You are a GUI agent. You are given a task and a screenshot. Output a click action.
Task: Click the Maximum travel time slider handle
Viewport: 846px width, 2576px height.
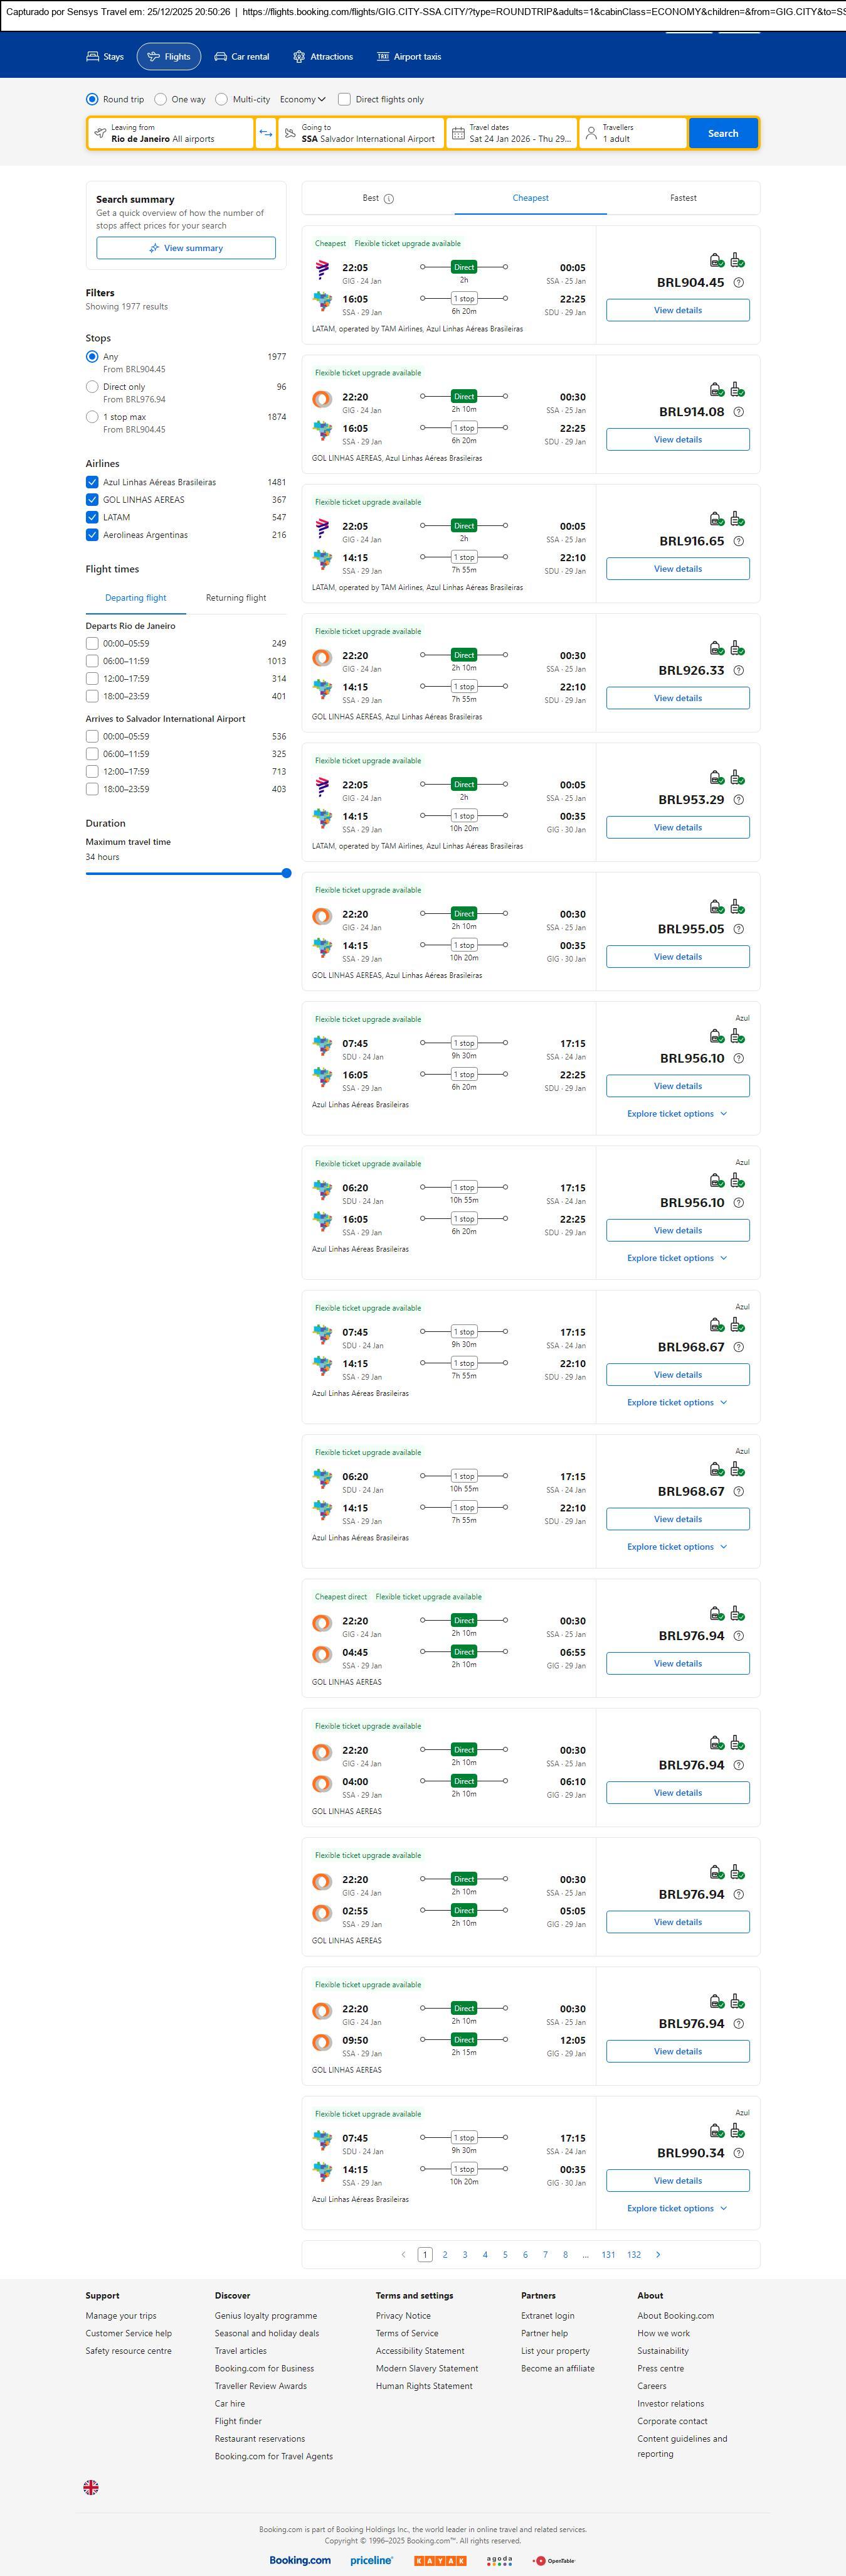point(287,873)
